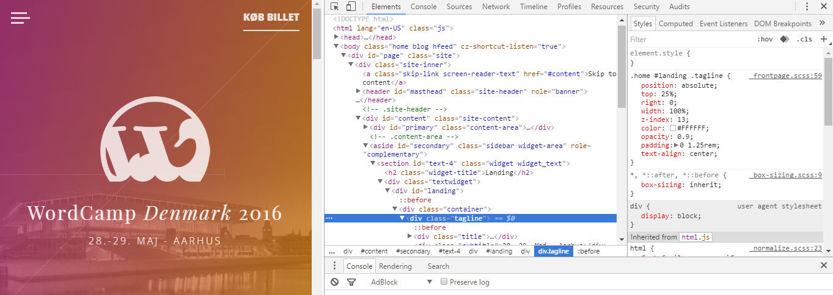The image size is (833, 295).
Task: Open the console drawer three-dot menu
Action: (334, 266)
